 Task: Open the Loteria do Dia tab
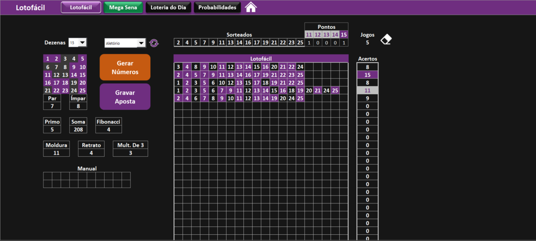click(x=169, y=7)
